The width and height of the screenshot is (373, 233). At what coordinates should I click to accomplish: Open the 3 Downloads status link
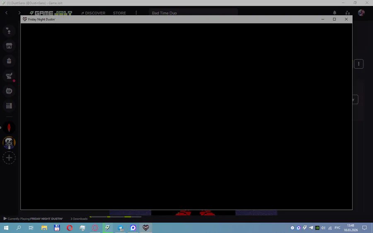click(79, 219)
